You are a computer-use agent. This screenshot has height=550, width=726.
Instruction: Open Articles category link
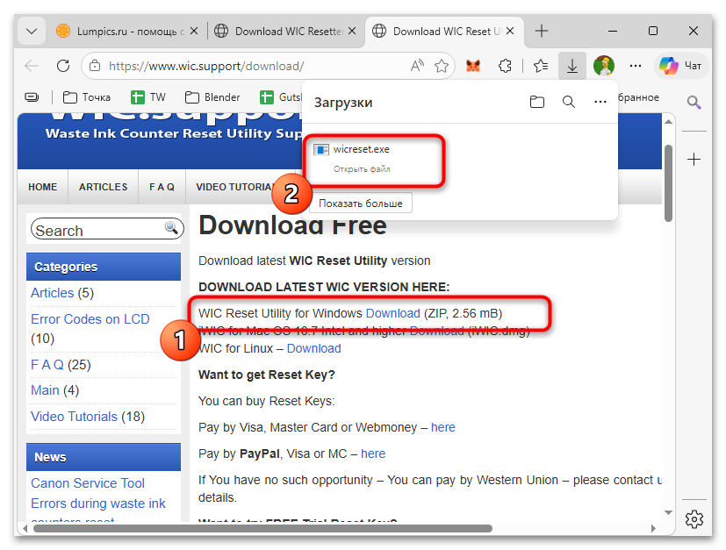pyautogui.click(x=53, y=293)
